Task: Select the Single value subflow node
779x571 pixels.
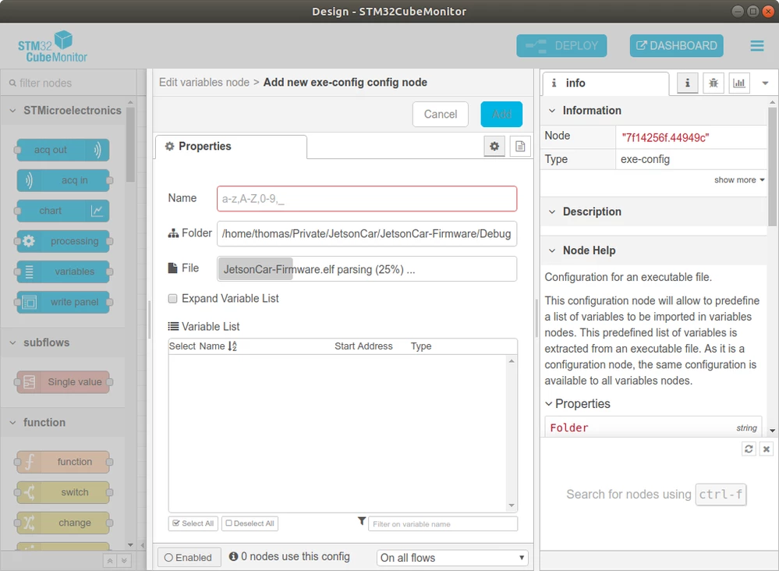Action: [x=63, y=382]
